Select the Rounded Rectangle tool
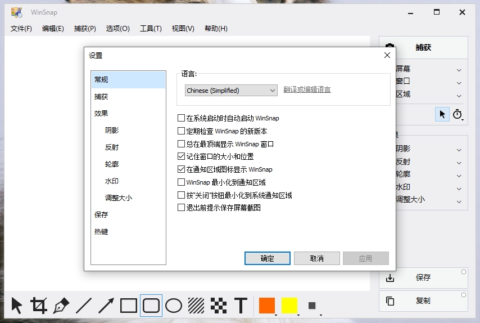480x323 pixels. (x=151, y=305)
